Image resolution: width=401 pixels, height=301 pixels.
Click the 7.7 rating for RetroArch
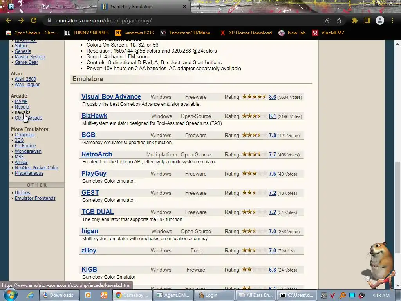click(273, 154)
